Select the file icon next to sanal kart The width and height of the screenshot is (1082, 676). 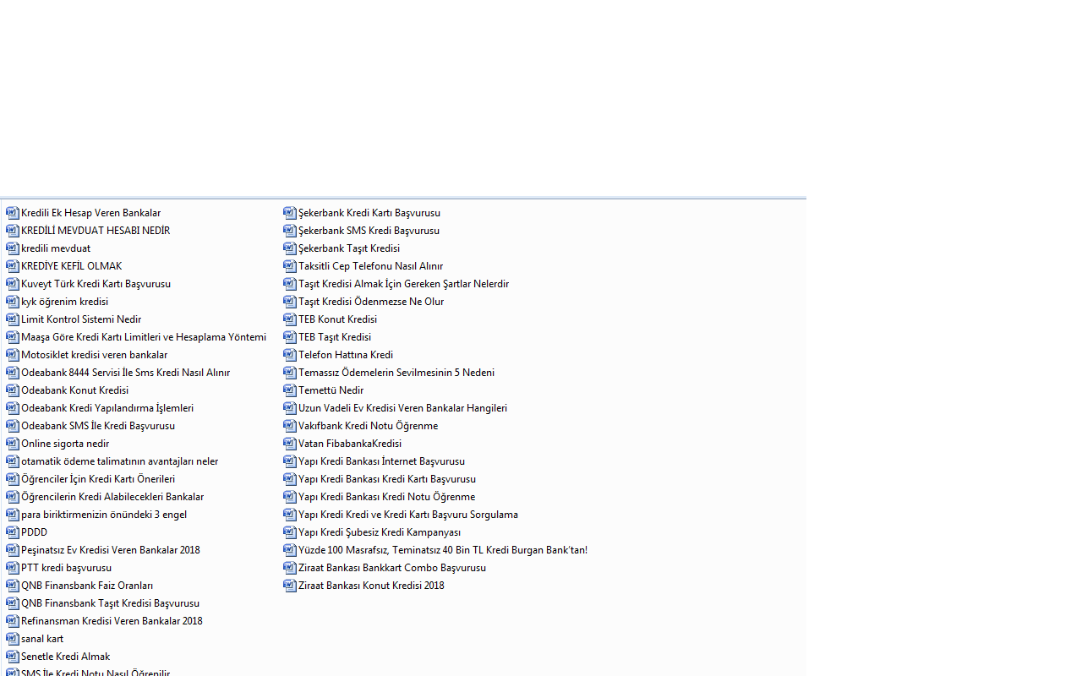pyautogui.click(x=13, y=639)
